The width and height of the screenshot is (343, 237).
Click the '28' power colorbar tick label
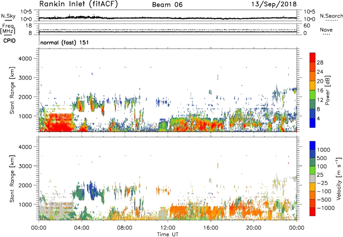[320, 62]
